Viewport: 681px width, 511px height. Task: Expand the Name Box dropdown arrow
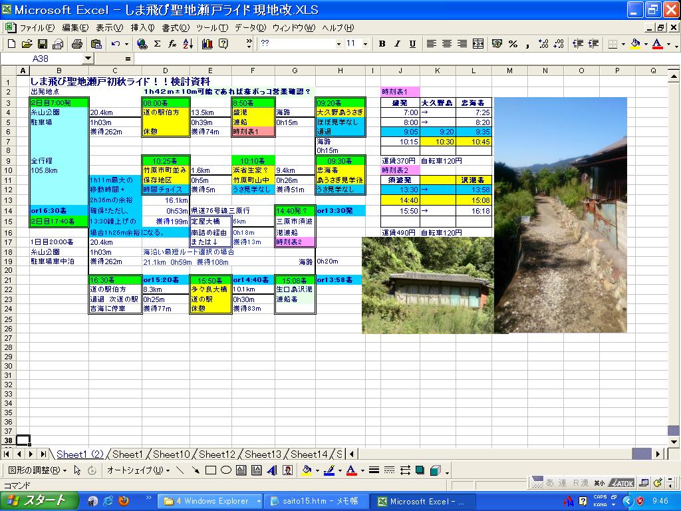(x=88, y=59)
